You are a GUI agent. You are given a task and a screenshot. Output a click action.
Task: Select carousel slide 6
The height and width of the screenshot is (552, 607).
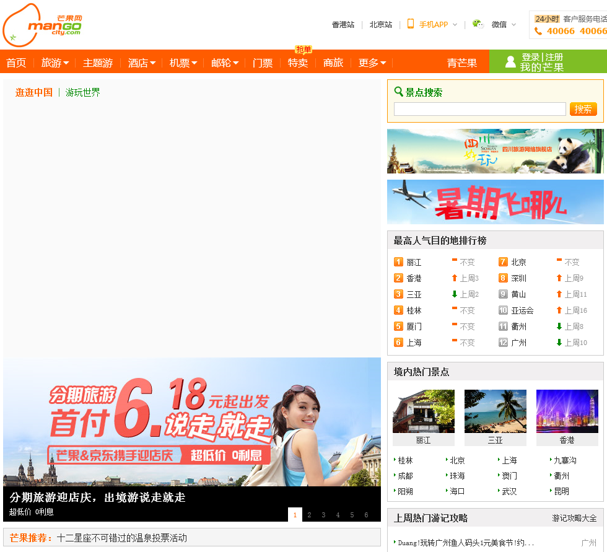366,514
